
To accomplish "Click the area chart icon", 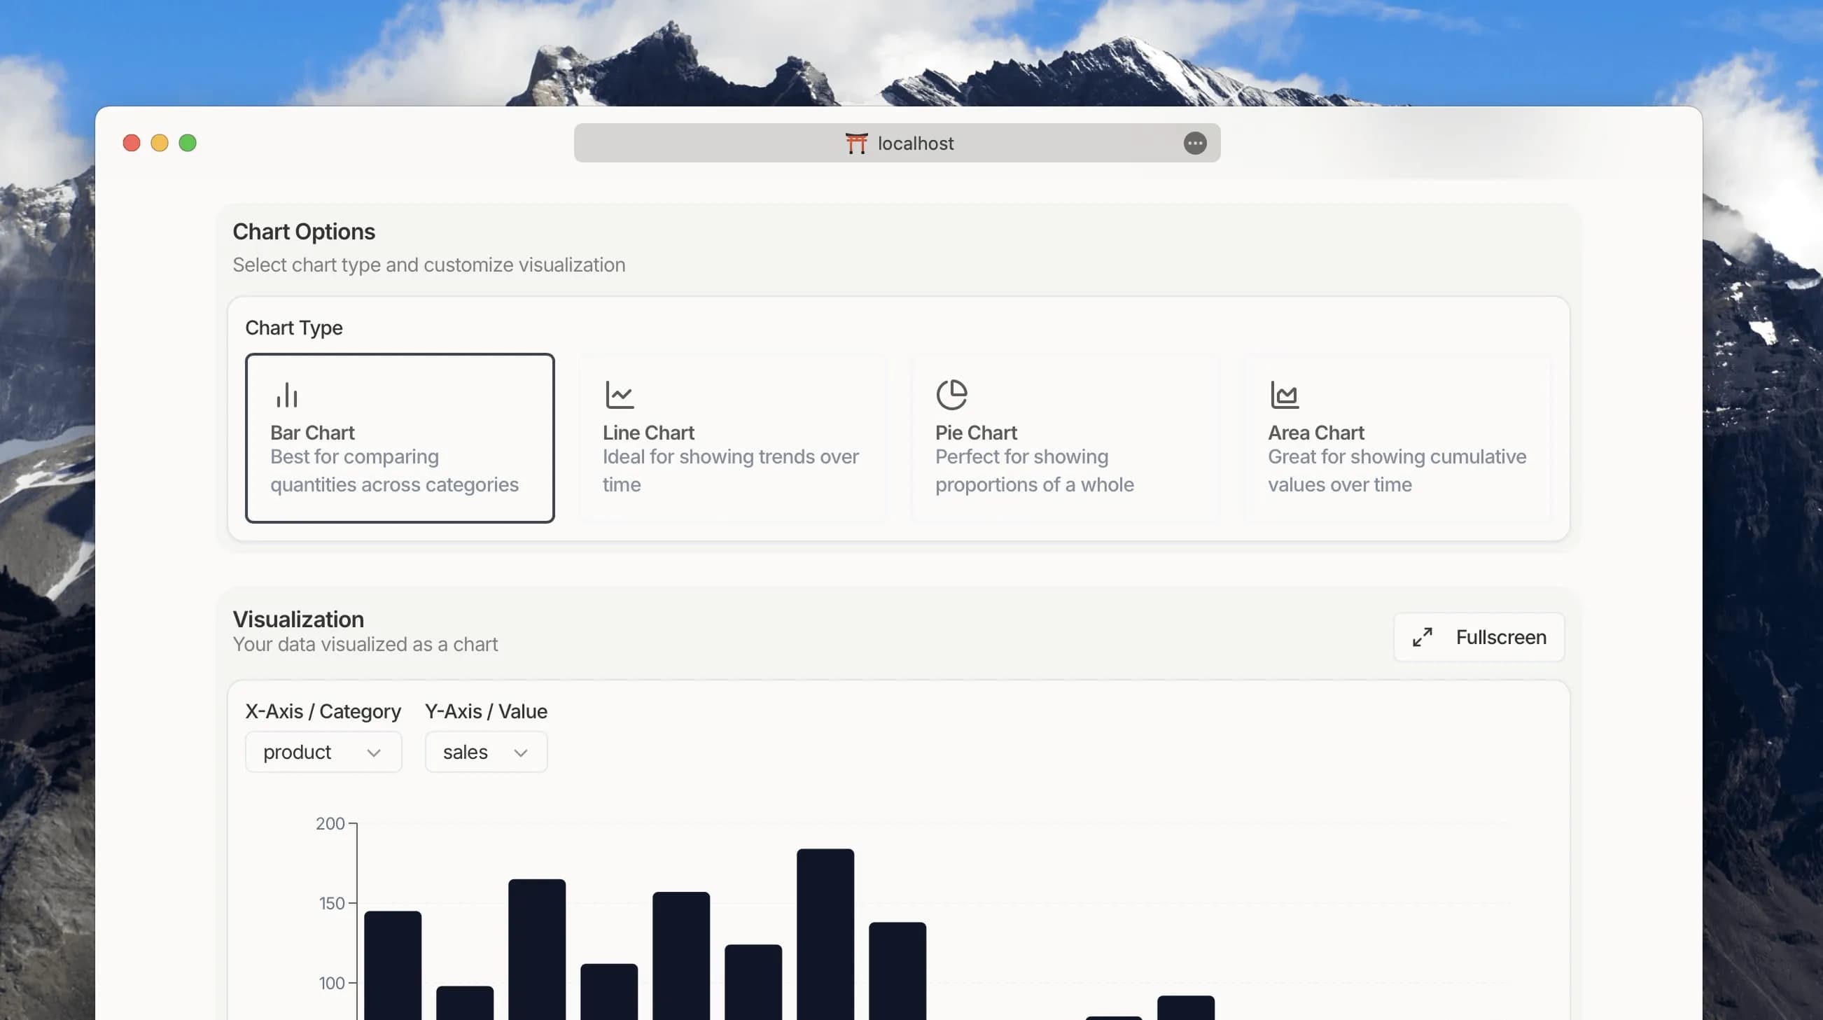I will pos(1285,395).
